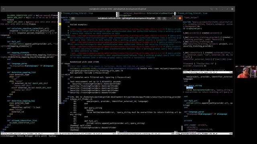The height and width of the screenshot is (144, 257).
Task: Click the 'Test environment set up in' line
Action: pyautogui.click(x=96, y=82)
